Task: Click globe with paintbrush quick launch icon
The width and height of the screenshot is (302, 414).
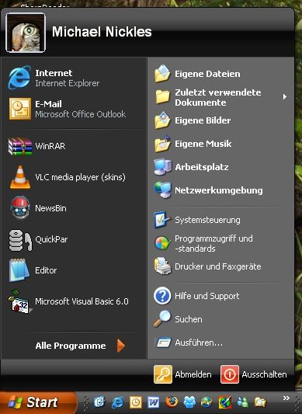Action: [225, 402]
